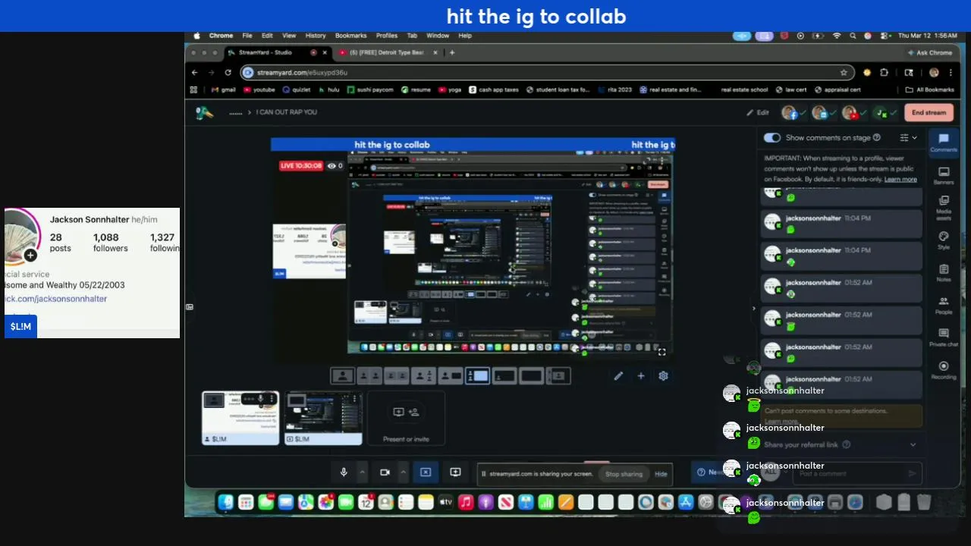Screen dimensions: 971x546
Task: Open the Comments panel tab
Action: [x=944, y=143]
